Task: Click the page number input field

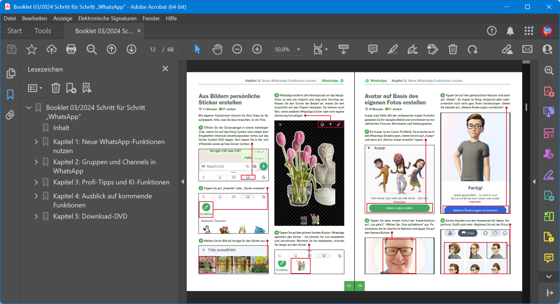Action: [x=152, y=49]
